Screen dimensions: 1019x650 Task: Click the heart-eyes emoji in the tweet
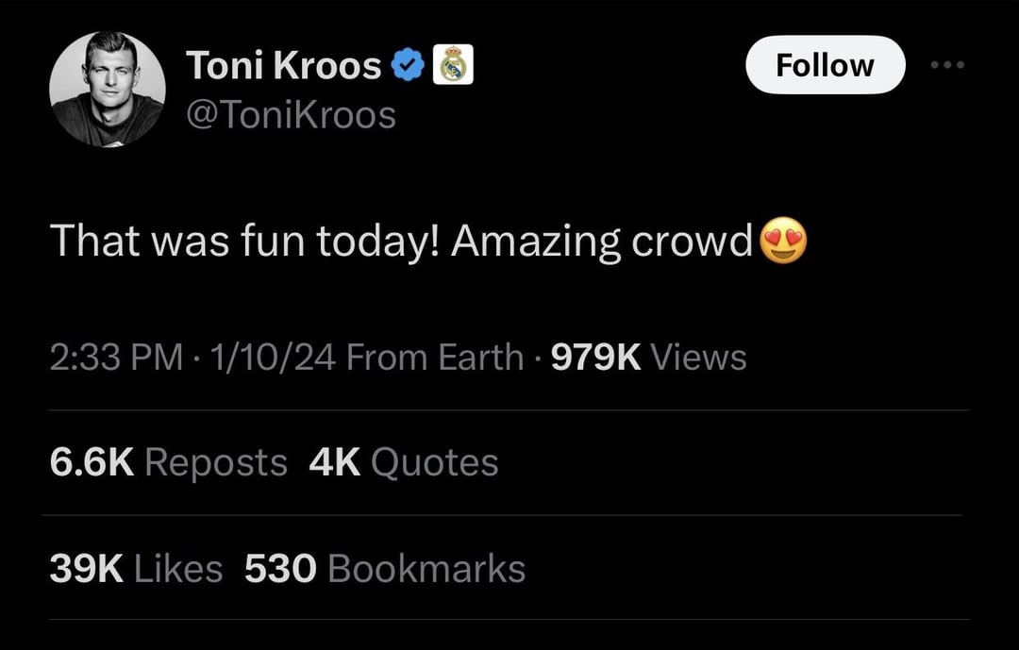tap(783, 242)
